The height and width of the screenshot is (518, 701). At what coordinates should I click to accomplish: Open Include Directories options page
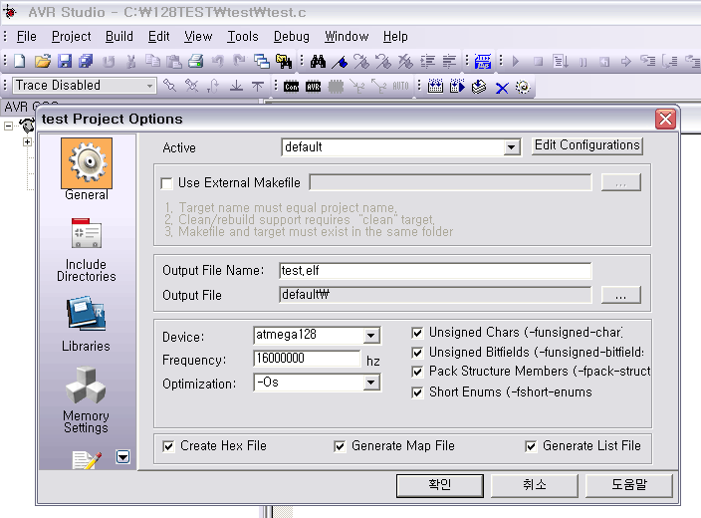(87, 250)
